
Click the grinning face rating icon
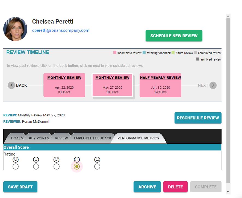97,160
